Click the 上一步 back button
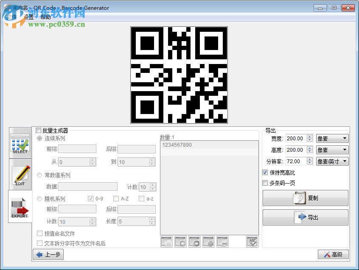 [48, 254]
